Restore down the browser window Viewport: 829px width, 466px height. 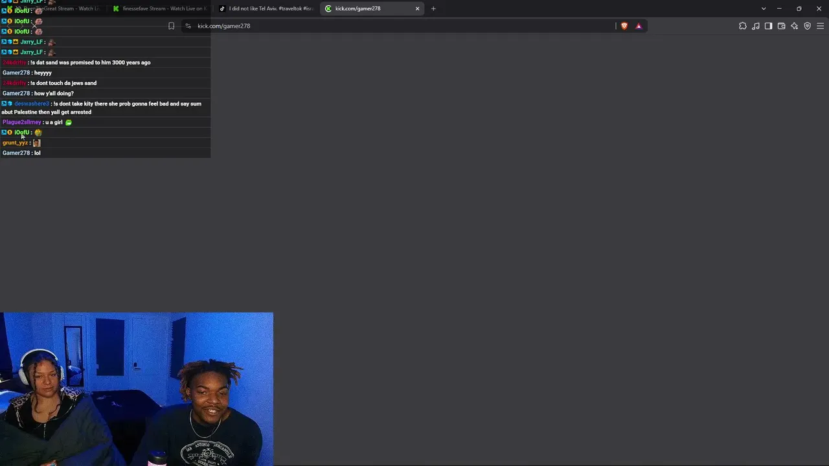[x=799, y=8]
